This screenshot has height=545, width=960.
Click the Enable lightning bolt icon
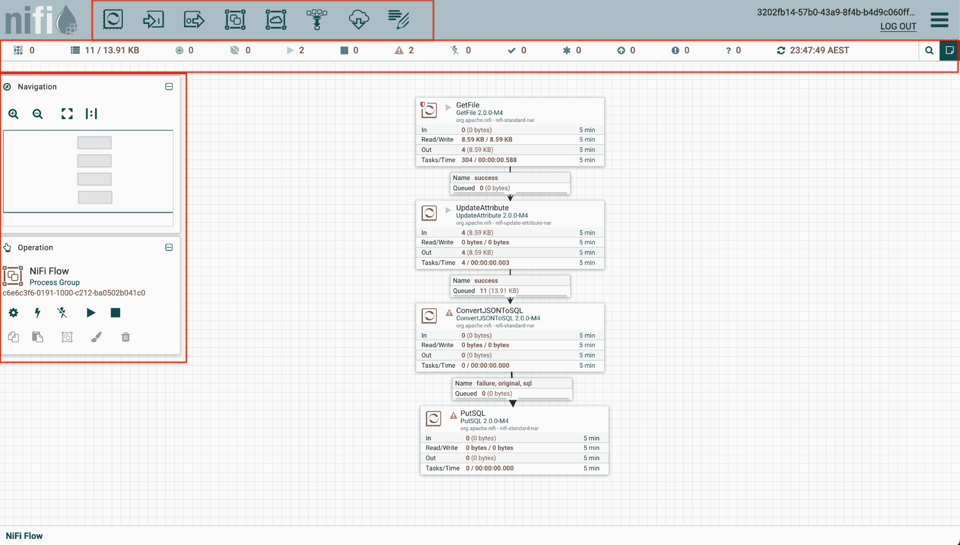tap(37, 312)
